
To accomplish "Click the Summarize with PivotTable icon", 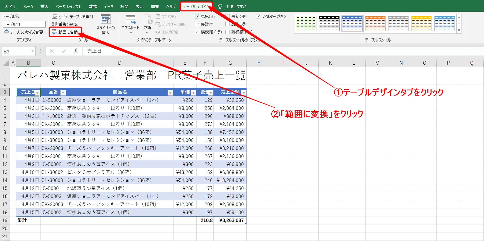I will tap(54, 17).
